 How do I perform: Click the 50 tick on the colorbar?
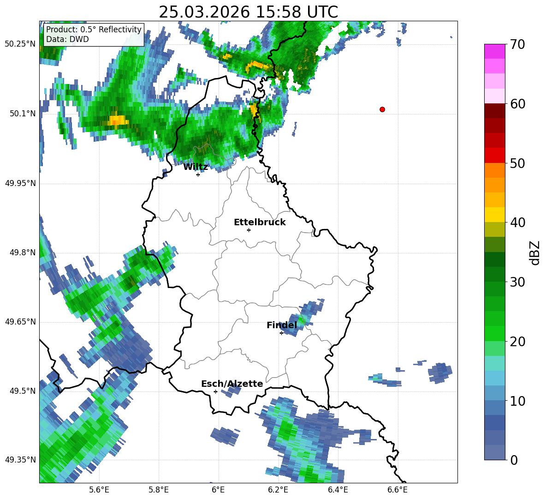517,163
